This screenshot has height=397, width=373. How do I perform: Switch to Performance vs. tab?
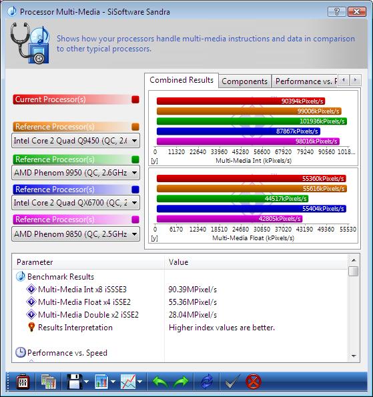click(305, 81)
